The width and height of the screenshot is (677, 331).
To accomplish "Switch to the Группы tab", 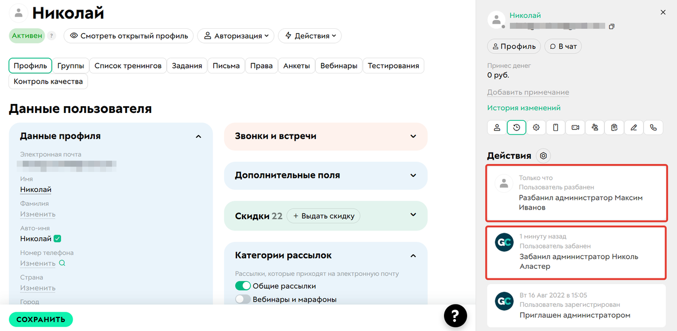I will 71,66.
